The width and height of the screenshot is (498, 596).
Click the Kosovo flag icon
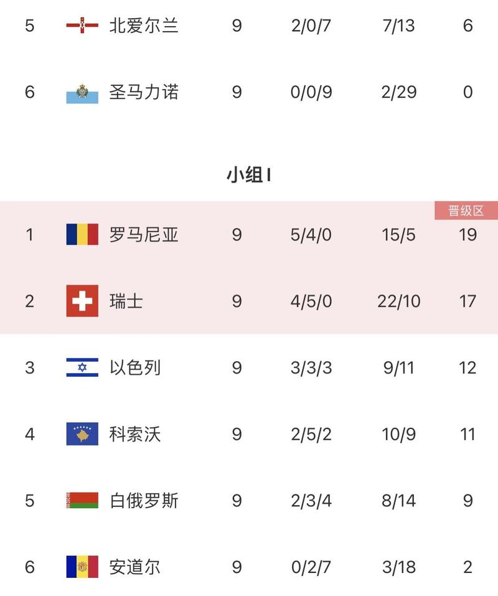[x=82, y=434]
